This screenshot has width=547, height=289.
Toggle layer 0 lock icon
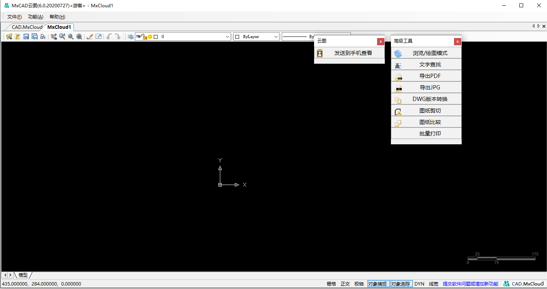tap(144, 36)
